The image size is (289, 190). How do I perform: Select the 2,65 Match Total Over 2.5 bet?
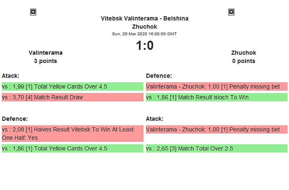217,148
